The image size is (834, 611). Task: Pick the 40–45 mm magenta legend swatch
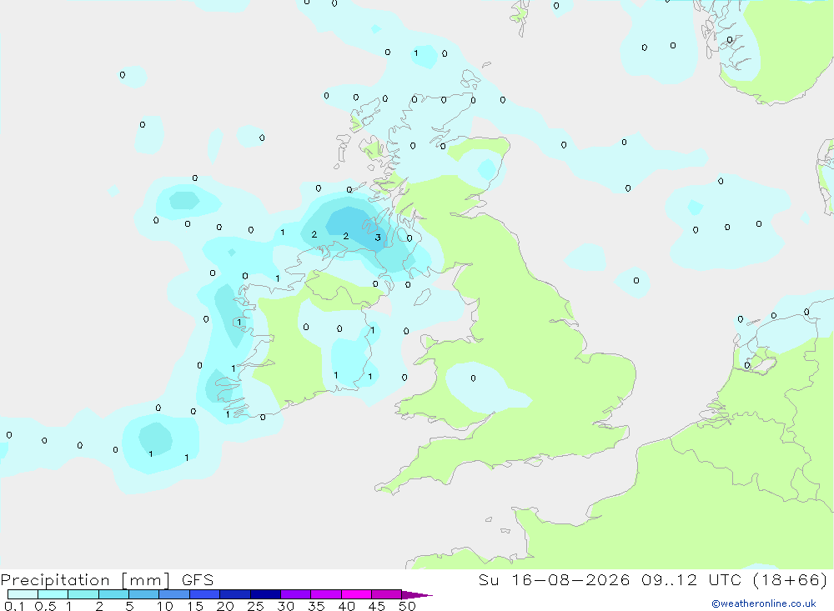356,594
